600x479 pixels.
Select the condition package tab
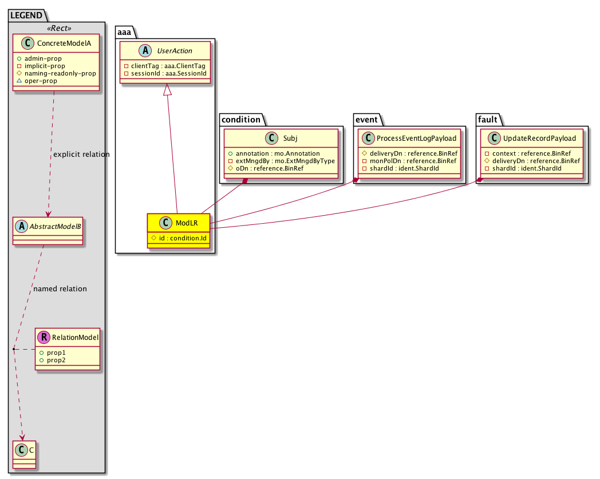[241, 119]
